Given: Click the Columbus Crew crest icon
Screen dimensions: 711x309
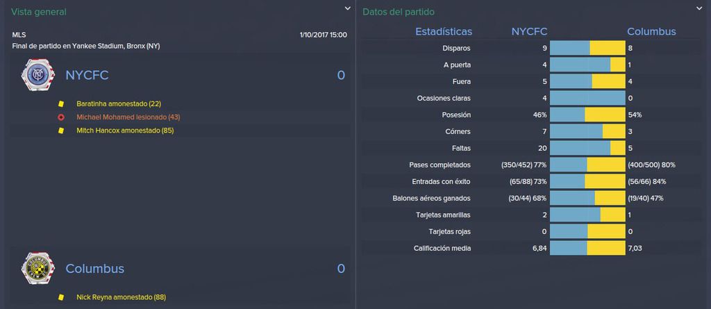Looking at the screenshot, I should [38, 269].
